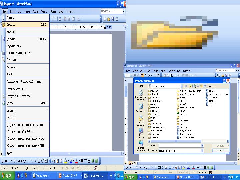Open Файл menu in Word window behind dialog
This screenshot has height=180, width=240.
point(128,71)
